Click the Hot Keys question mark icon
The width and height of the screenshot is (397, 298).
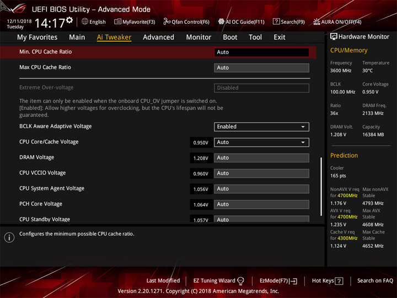pyautogui.click(x=339, y=281)
